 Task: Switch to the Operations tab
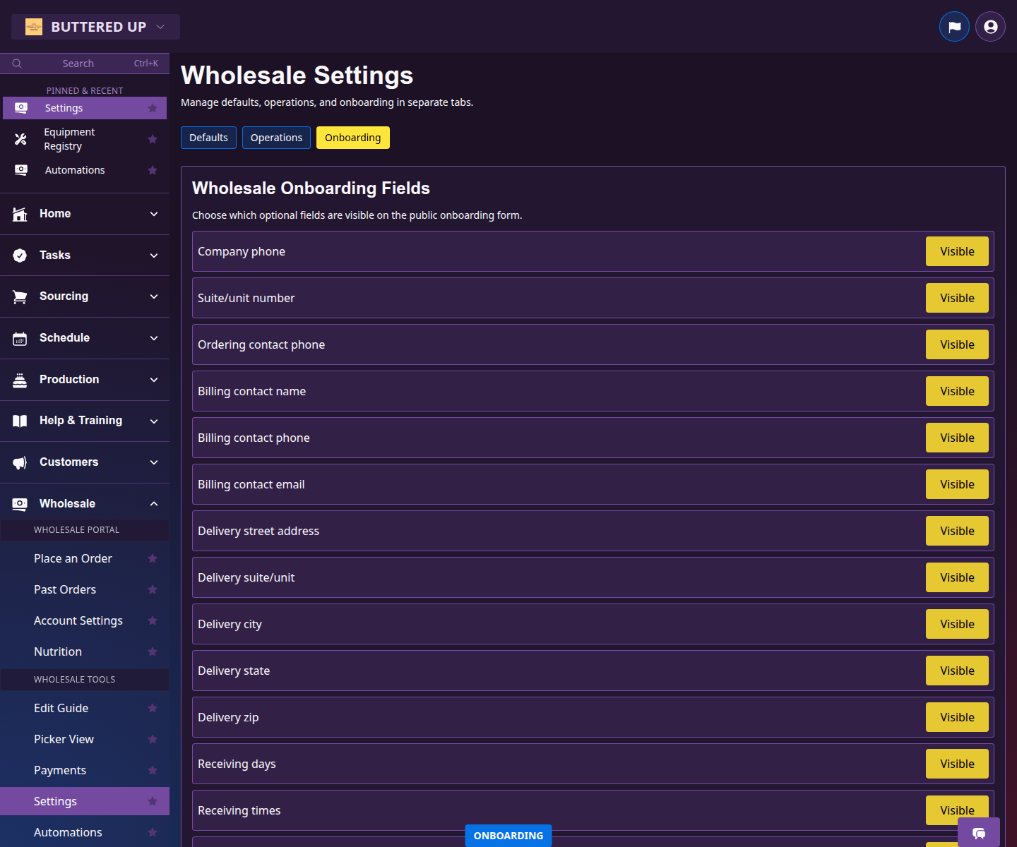click(x=276, y=138)
